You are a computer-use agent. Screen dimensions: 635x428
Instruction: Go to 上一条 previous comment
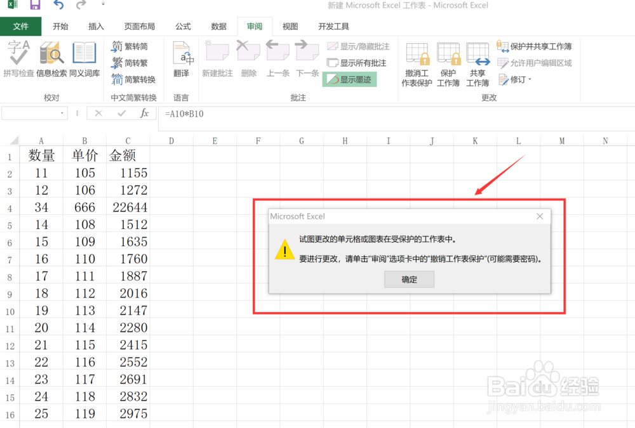278,59
